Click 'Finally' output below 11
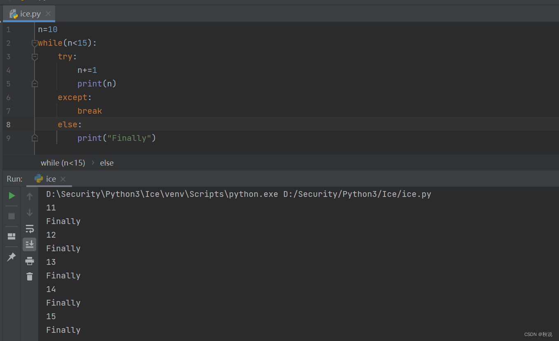 [x=63, y=221]
